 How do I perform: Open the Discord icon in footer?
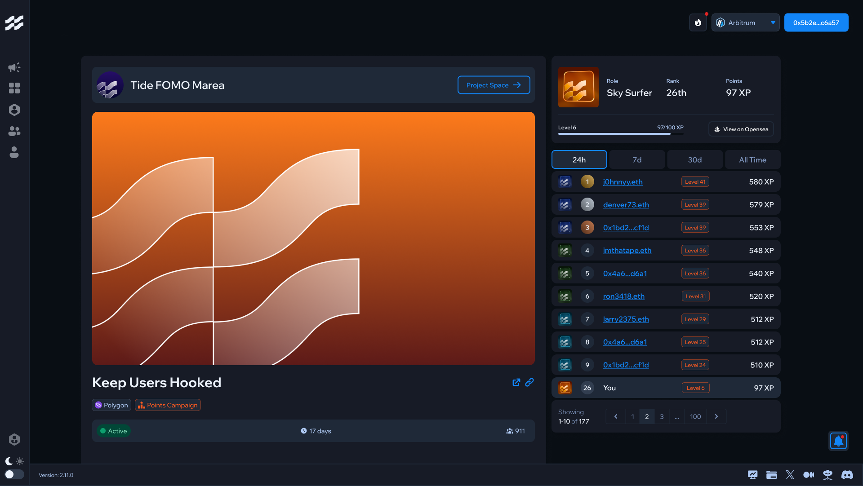(847, 475)
